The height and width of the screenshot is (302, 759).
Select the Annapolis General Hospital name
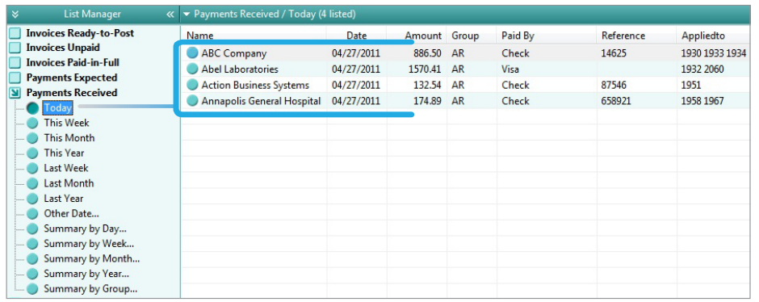pos(261,101)
